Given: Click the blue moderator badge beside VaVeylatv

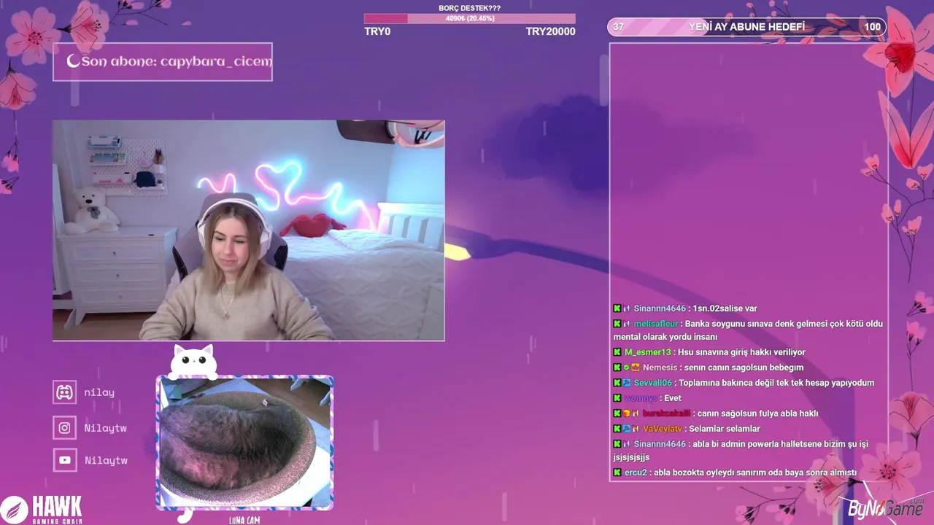Looking at the screenshot, I should pyautogui.click(x=626, y=429).
